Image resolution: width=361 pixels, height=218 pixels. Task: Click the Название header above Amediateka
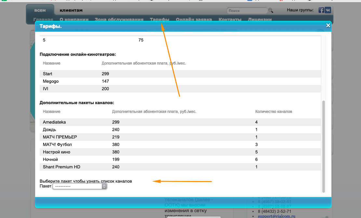coord(52,112)
